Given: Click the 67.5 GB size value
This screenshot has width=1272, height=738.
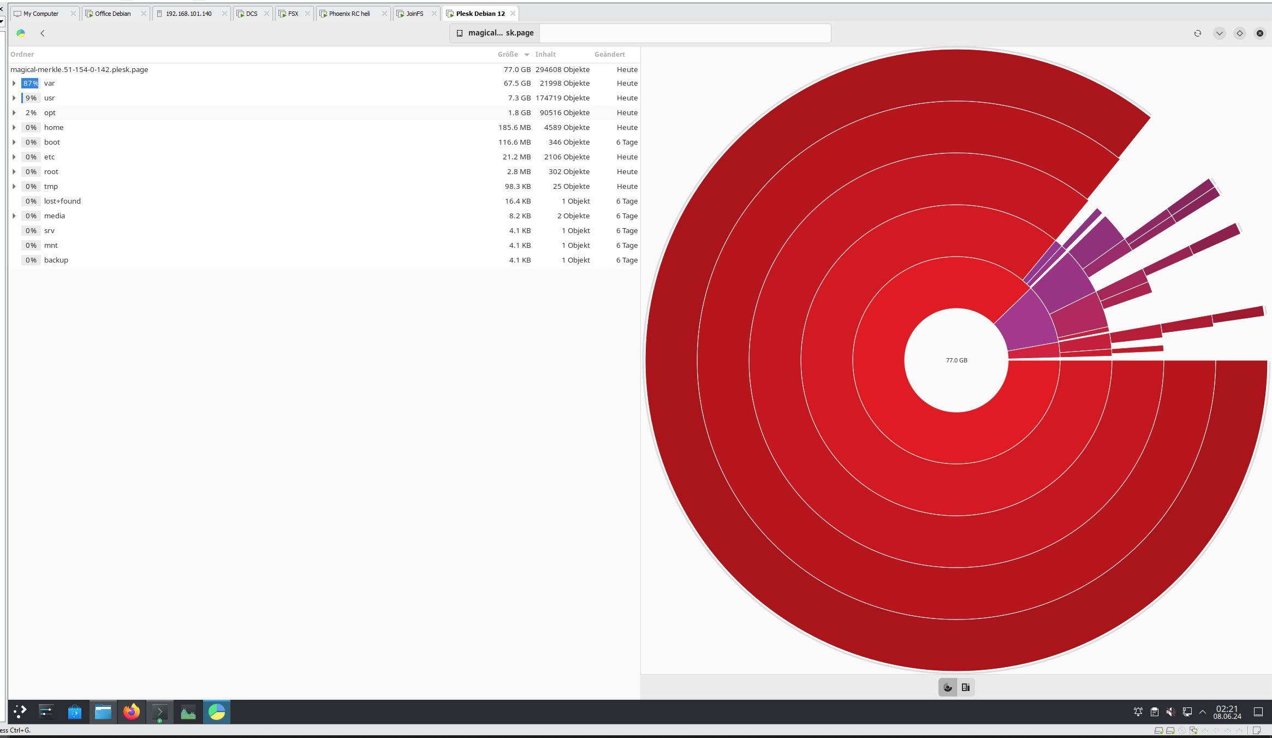Looking at the screenshot, I should pos(517,84).
